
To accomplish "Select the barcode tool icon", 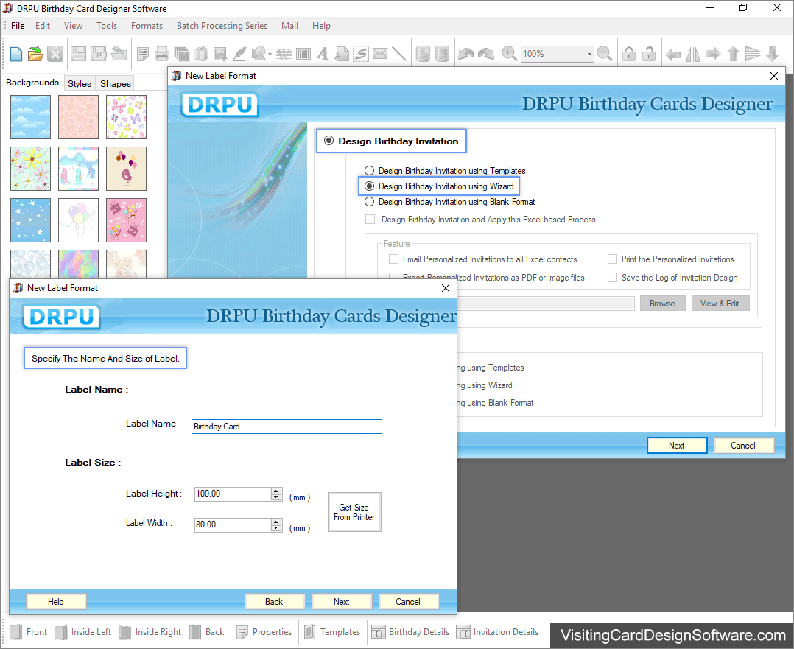I will click(x=303, y=54).
